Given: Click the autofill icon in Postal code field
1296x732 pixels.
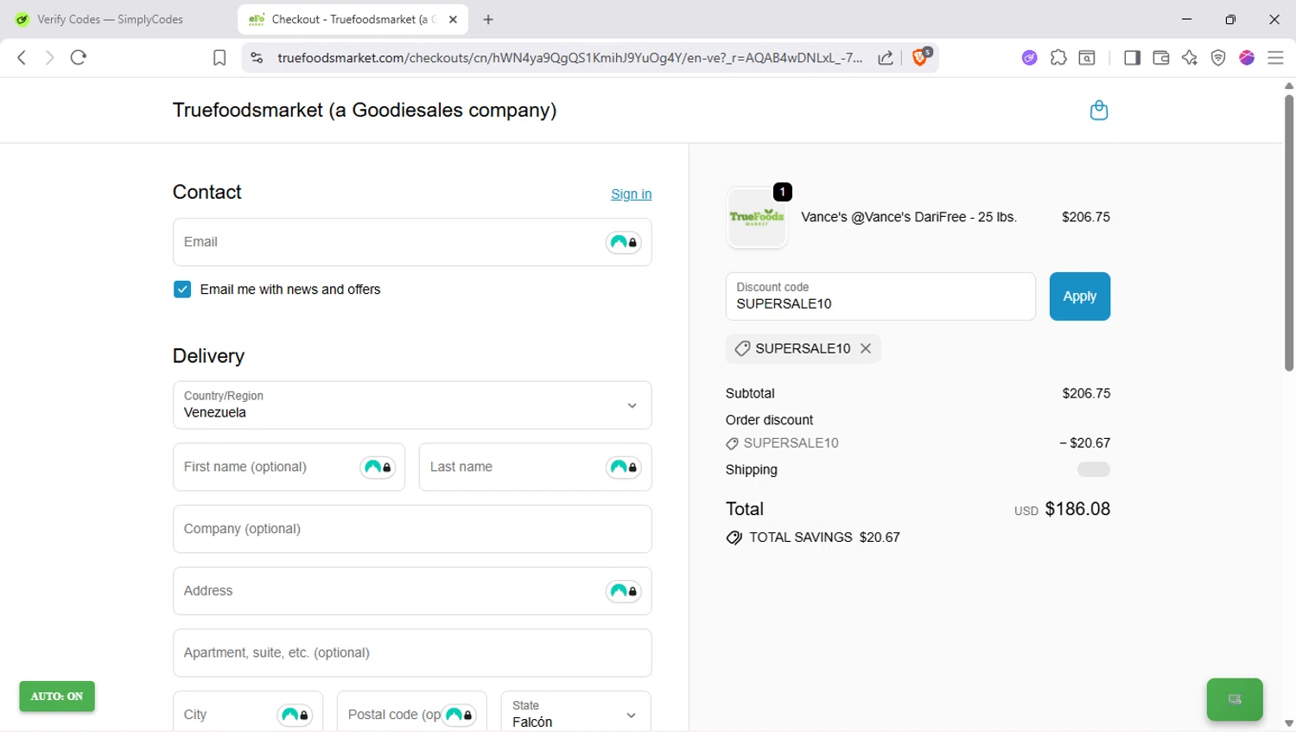Looking at the screenshot, I should pyautogui.click(x=458, y=715).
